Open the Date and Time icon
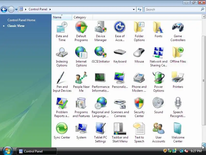 [62, 32]
